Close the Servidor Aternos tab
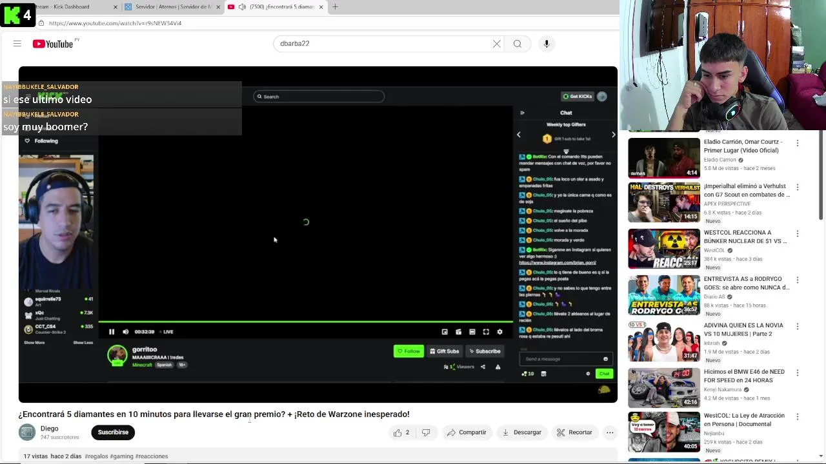The image size is (826, 464). pyautogui.click(x=218, y=6)
